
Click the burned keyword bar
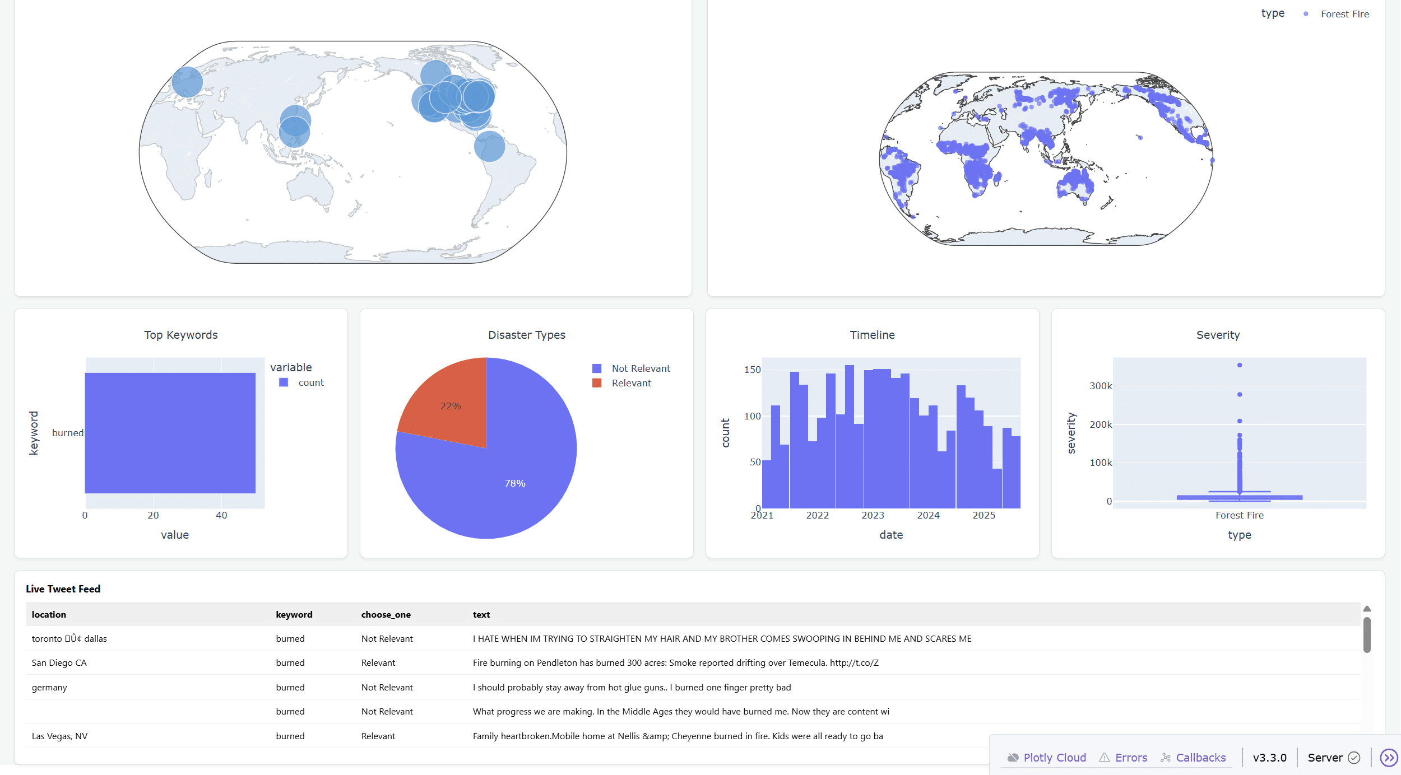(170, 433)
